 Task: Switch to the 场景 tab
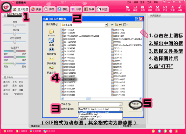tap(89, 9)
